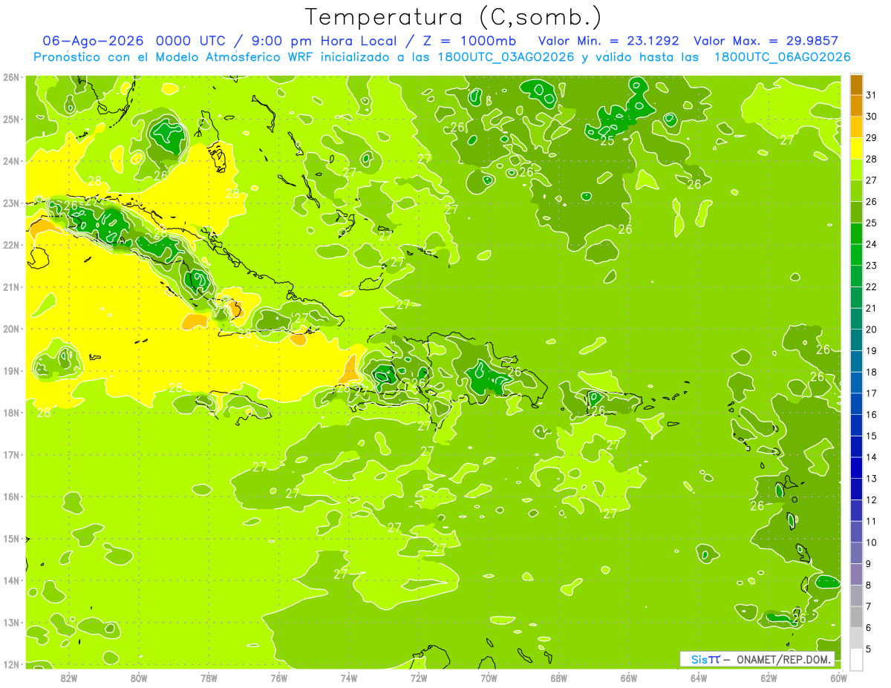Image resolution: width=891 pixels, height=688 pixels.
Task: Click the '78W' longitude axis label
Action: click(209, 678)
